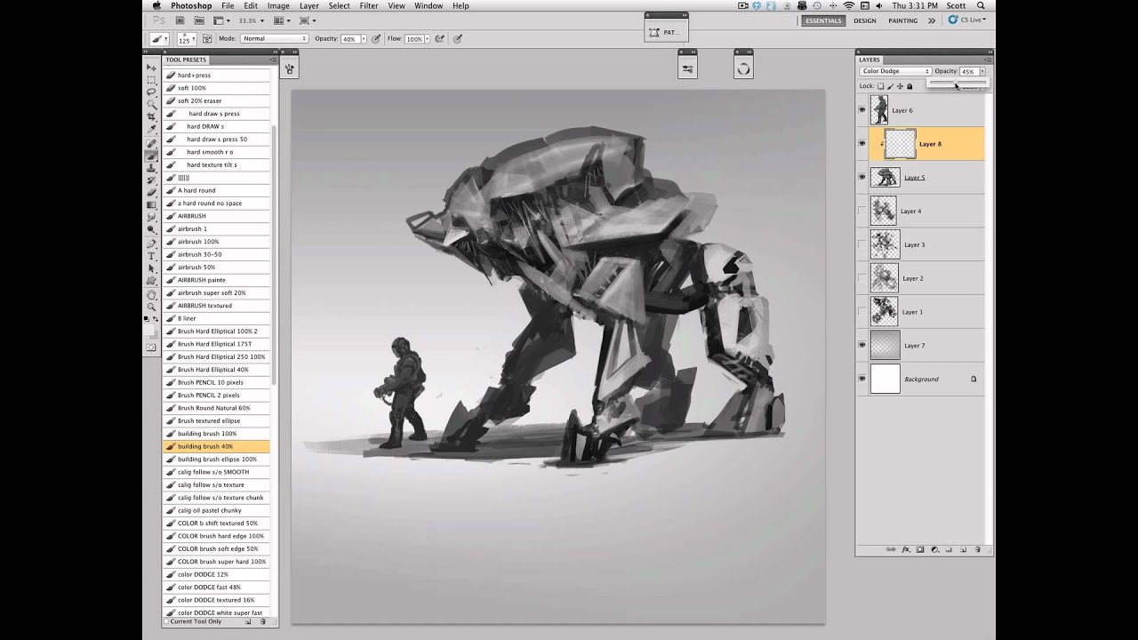Hide Layer 6 visibility eye
This screenshot has height=640, width=1138.
(862, 110)
